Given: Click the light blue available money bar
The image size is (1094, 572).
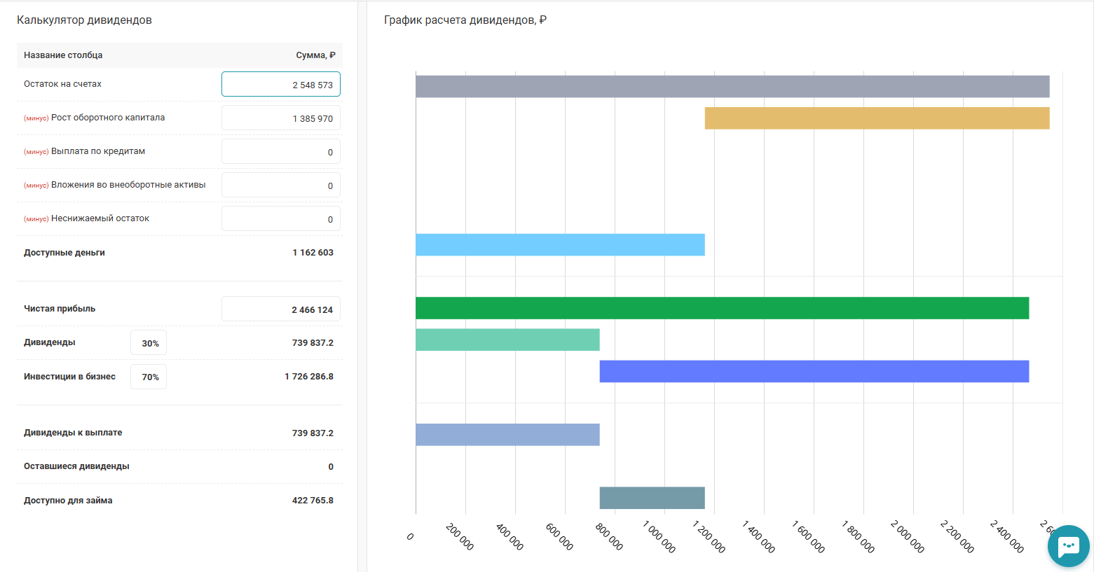Looking at the screenshot, I should click(560, 245).
